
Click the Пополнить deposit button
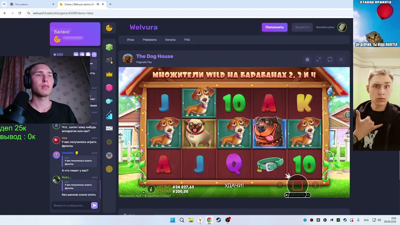coord(275,27)
